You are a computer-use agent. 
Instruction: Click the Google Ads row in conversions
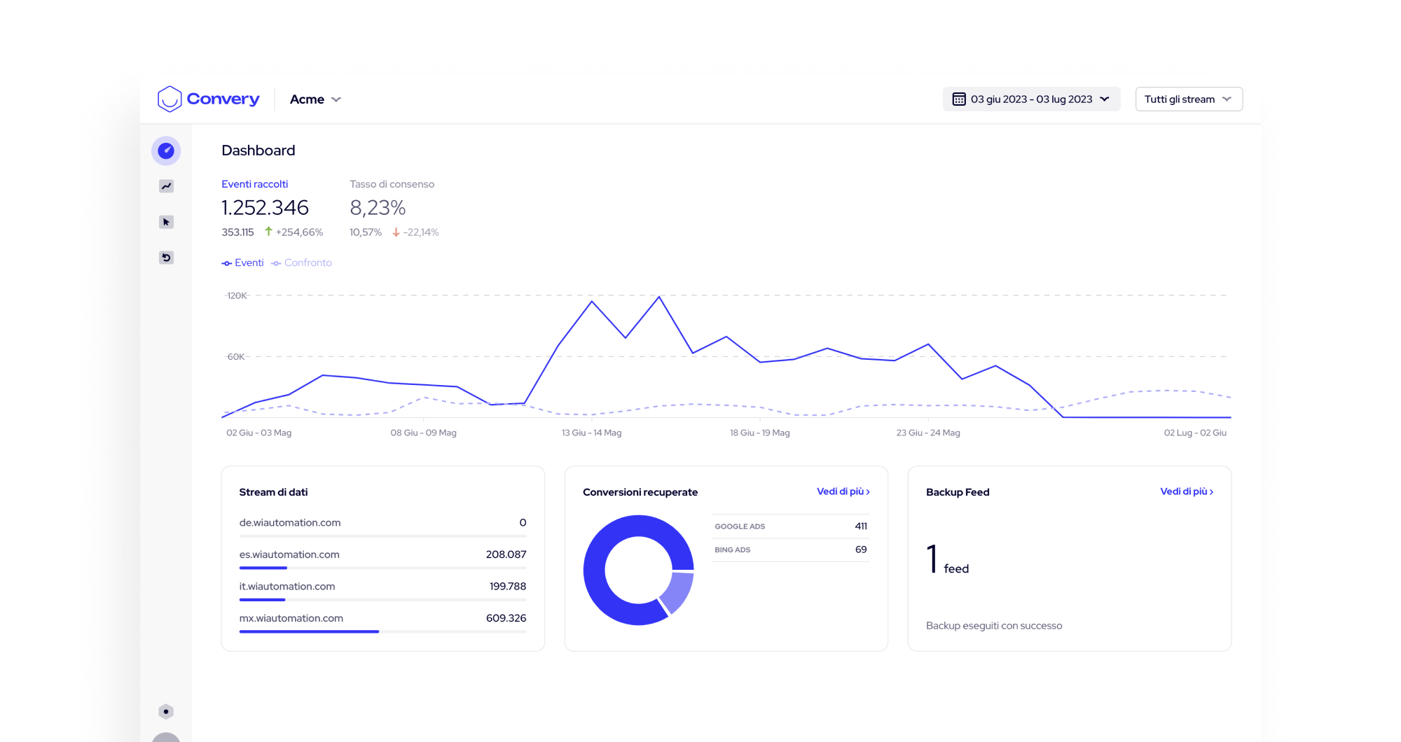click(x=790, y=526)
